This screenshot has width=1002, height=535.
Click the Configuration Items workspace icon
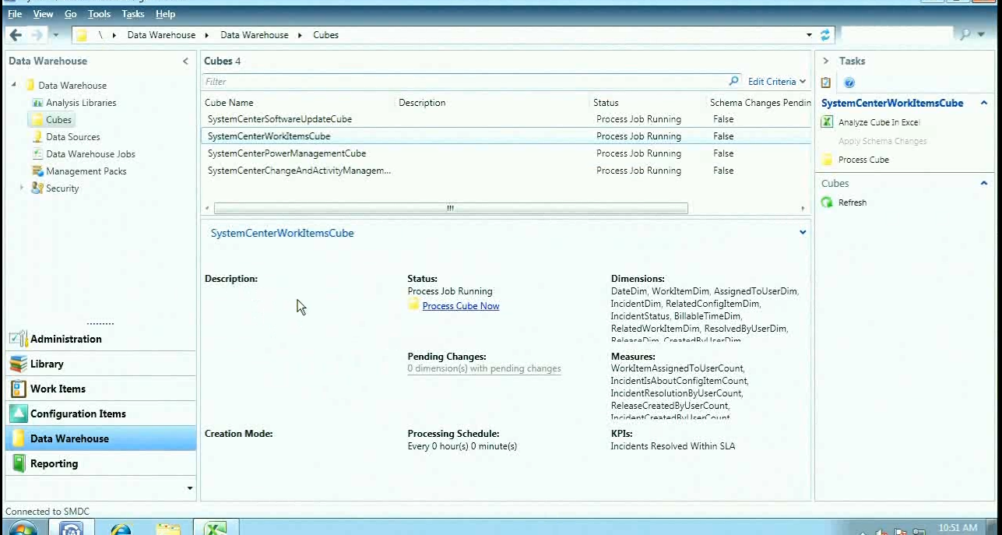19,414
